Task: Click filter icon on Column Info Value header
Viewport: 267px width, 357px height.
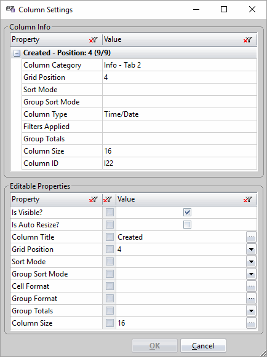Action: 247,40
